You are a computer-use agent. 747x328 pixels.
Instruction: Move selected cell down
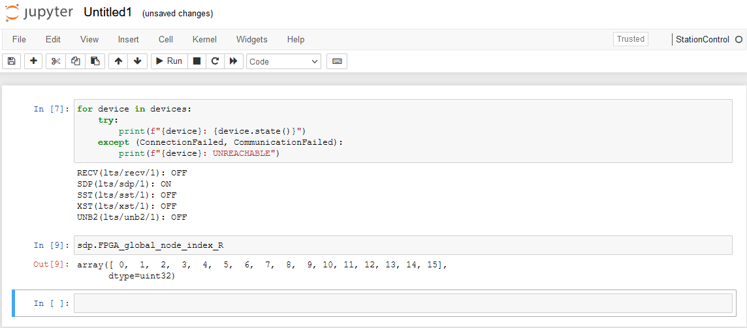[x=138, y=61]
